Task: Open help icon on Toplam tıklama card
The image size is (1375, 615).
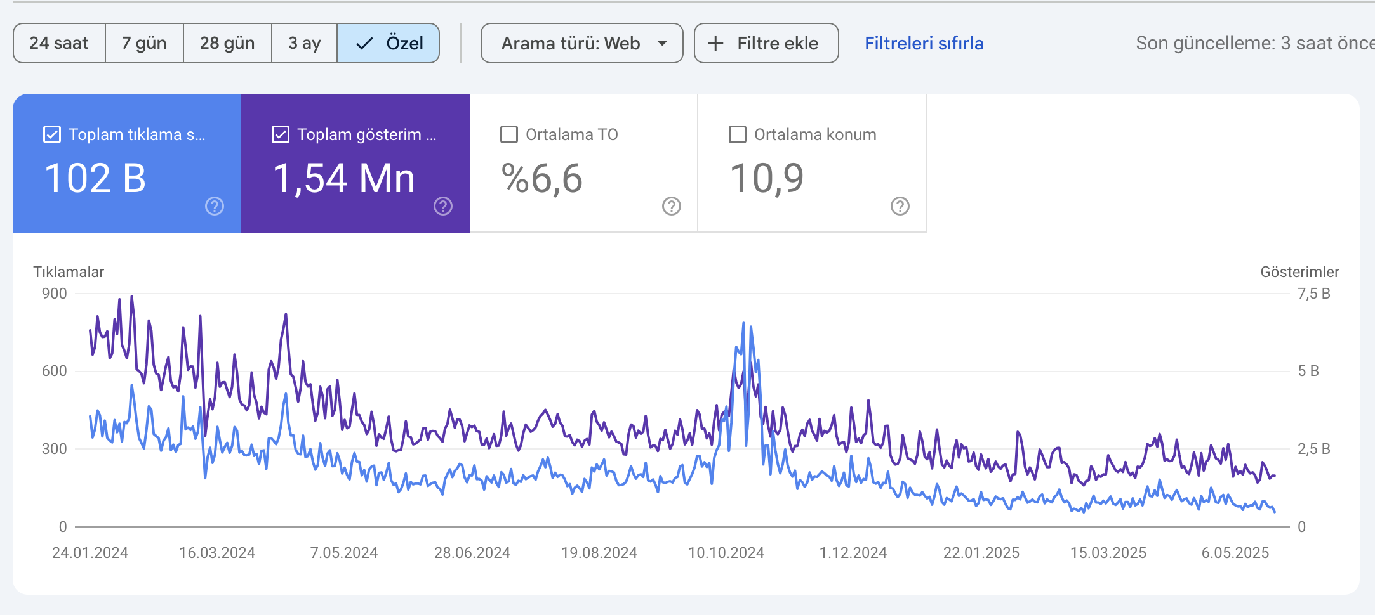Action: click(215, 206)
